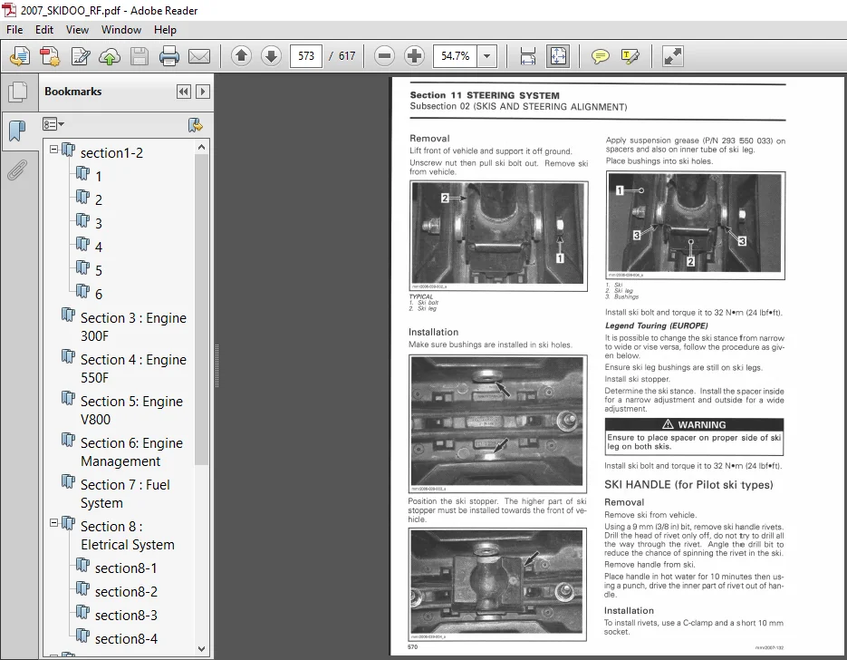Open the View menu
This screenshot has width=847, height=660.
pyautogui.click(x=77, y=30)
